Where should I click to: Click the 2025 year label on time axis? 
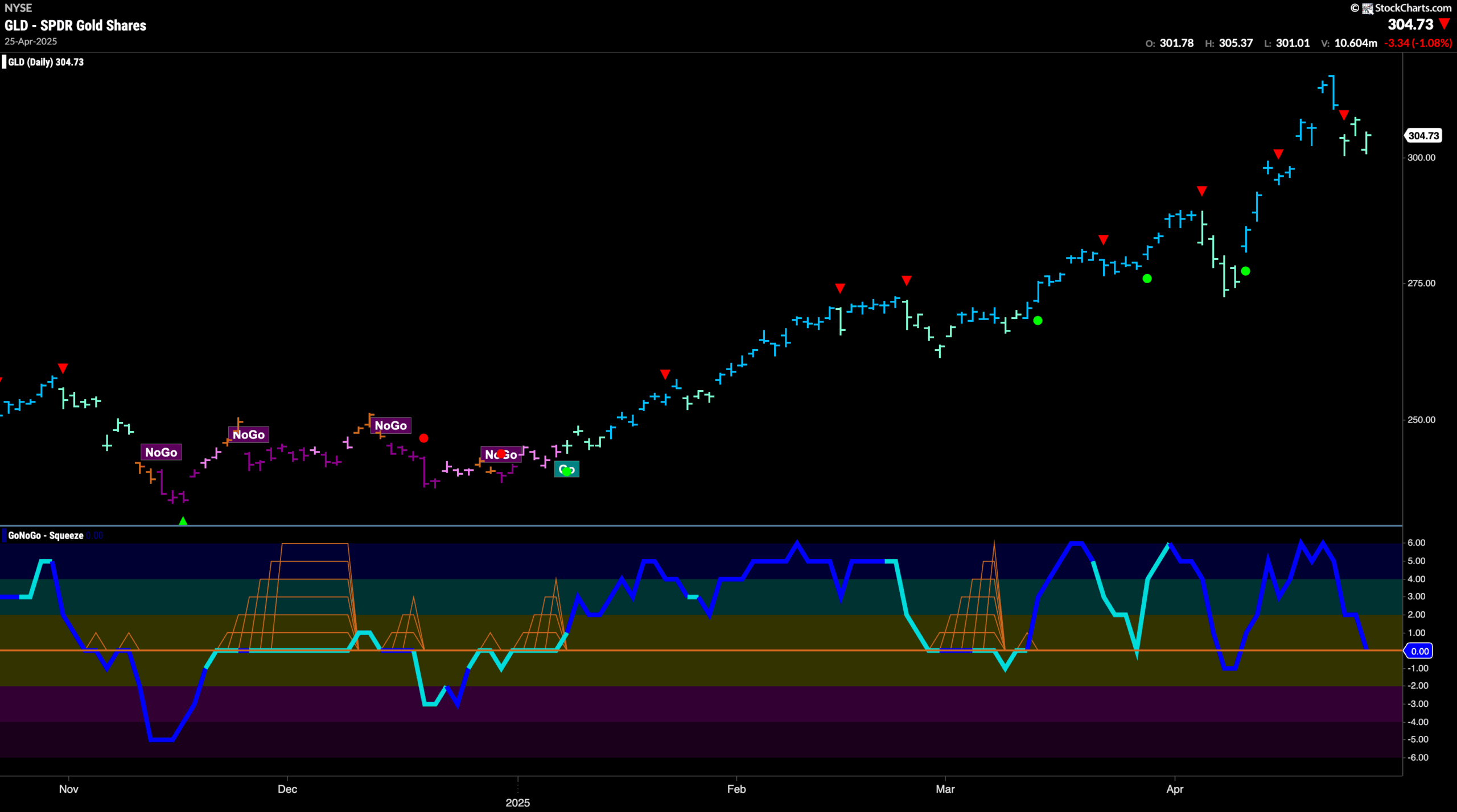[518, 803]
